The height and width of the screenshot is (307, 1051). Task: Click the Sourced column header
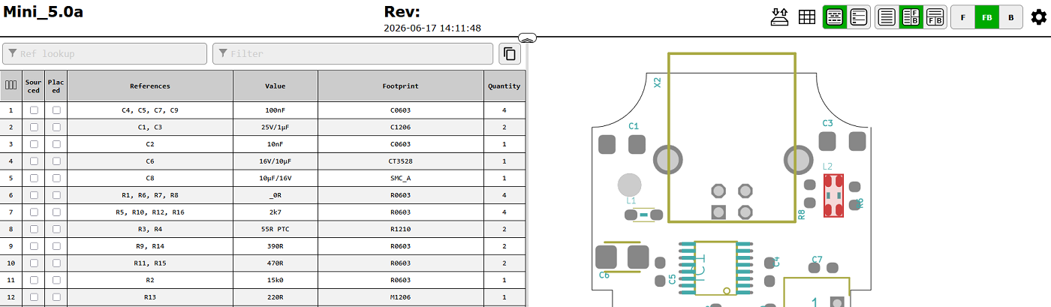click(x=34, y=86)
